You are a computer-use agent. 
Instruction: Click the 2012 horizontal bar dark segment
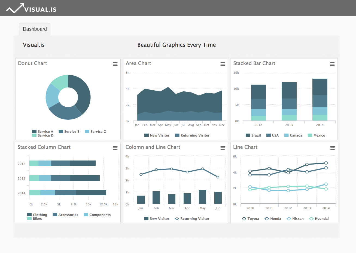pos(83,163)
